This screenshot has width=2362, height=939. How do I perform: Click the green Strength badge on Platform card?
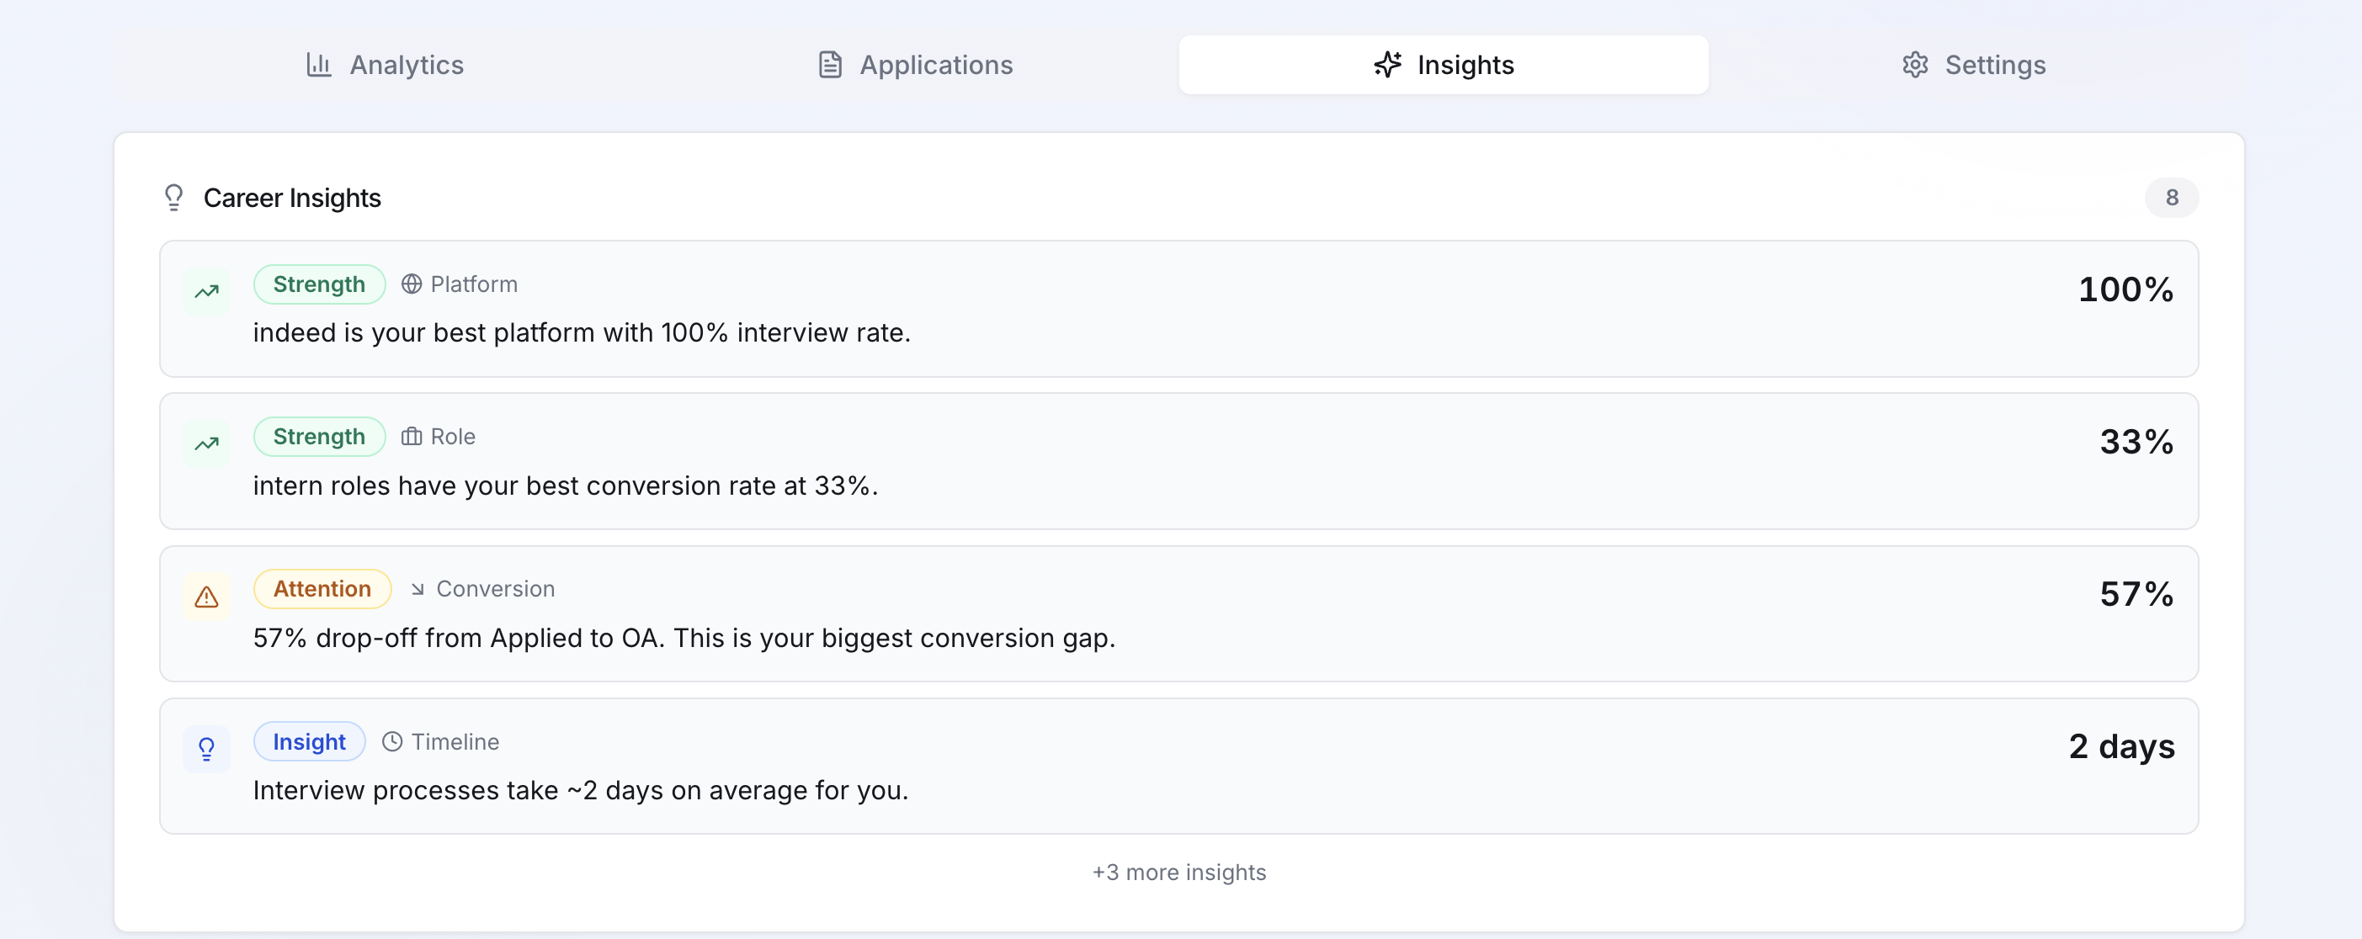(319, 284)
